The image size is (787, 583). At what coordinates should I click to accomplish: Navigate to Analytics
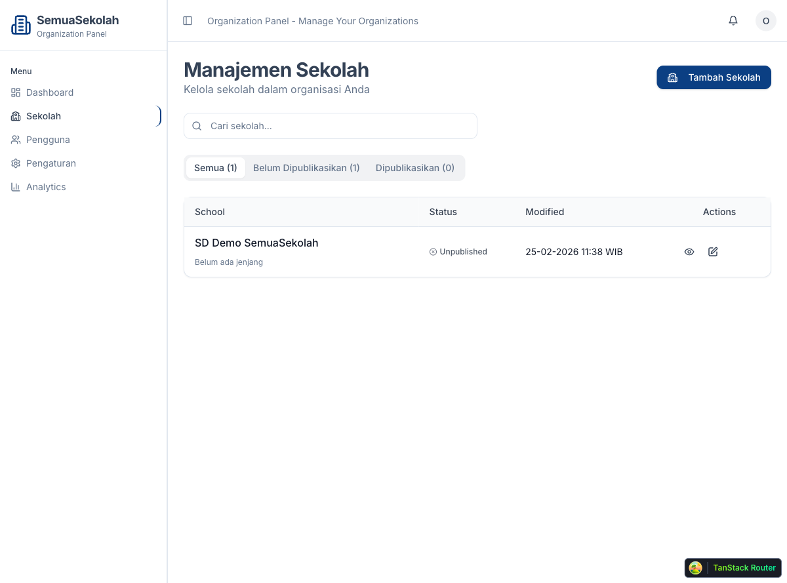(46, 187)
